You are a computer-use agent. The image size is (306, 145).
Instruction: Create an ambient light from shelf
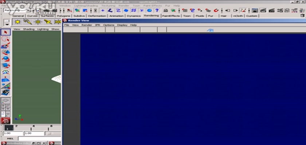pos(17,22)
